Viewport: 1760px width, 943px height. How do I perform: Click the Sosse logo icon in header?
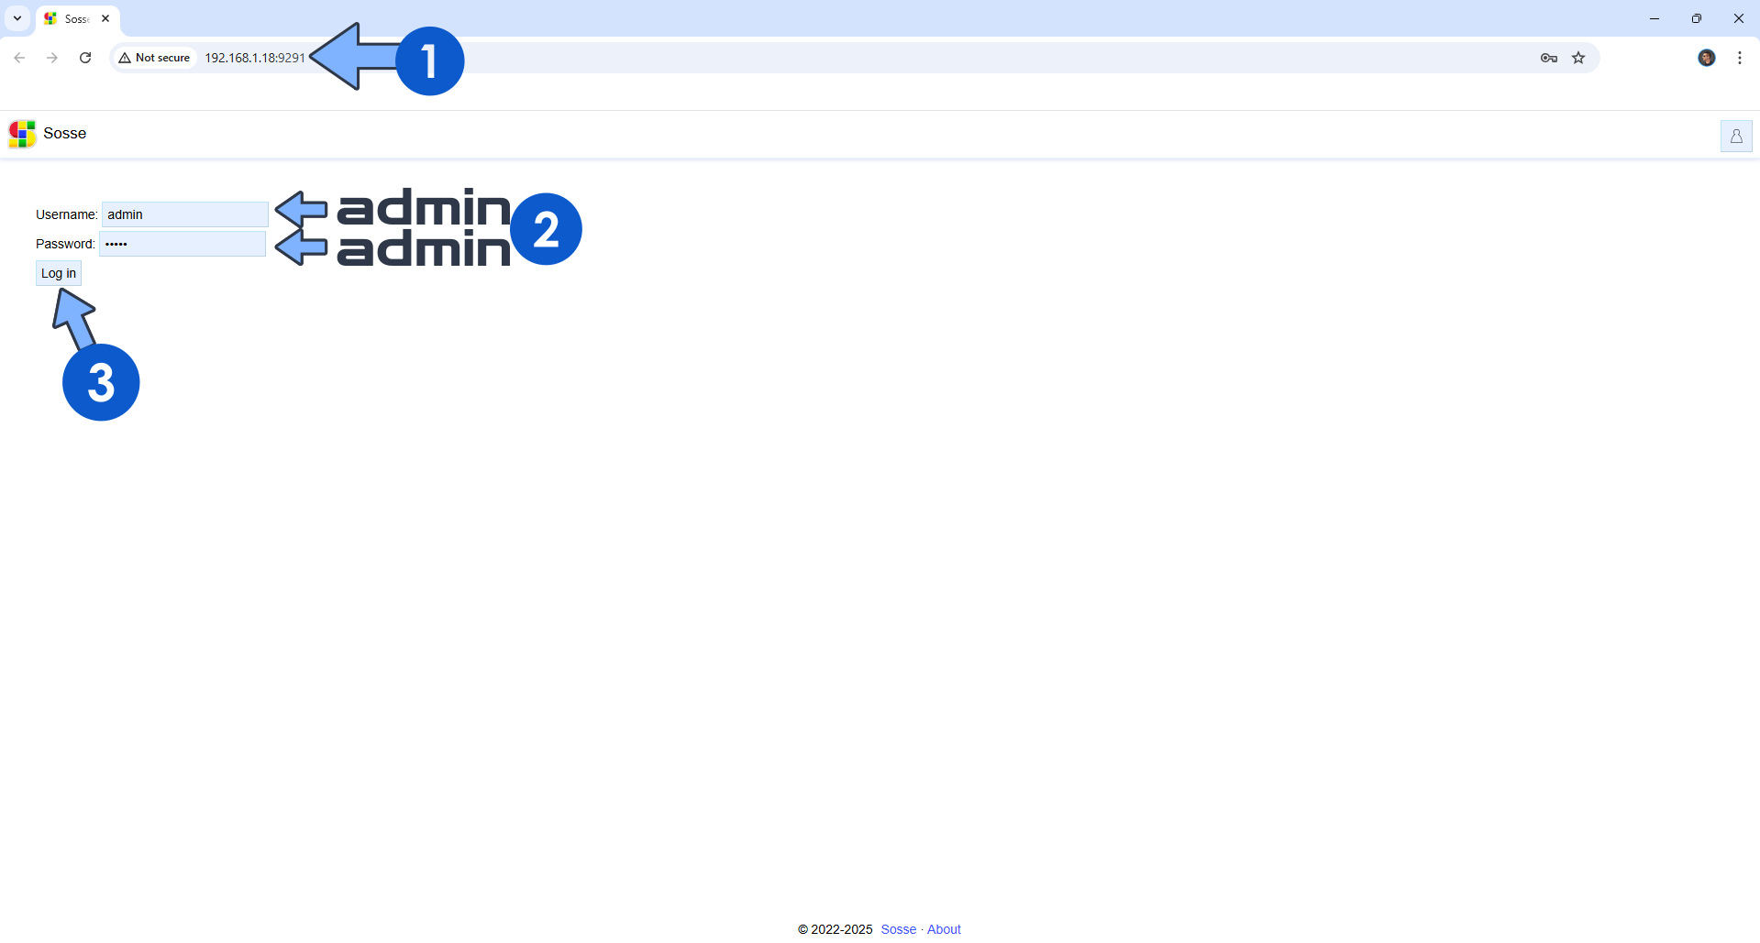pos(22,134)
